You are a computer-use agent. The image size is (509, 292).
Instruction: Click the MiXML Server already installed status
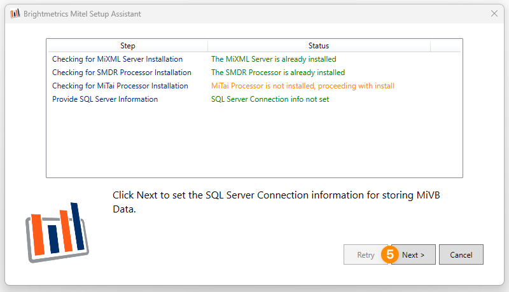[274, 59]
